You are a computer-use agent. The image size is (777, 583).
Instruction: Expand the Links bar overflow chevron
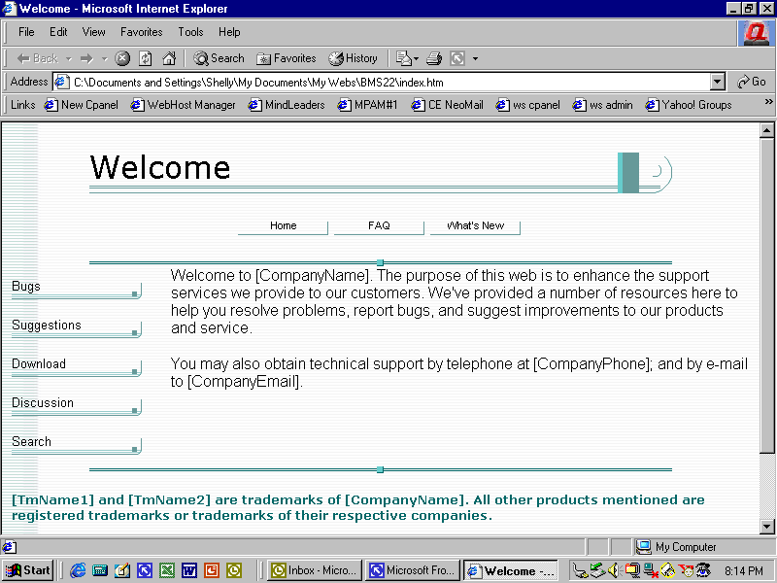[768, 102]
